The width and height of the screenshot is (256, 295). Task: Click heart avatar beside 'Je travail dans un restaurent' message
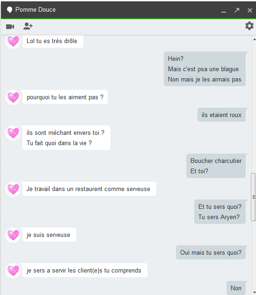(13, 189)
